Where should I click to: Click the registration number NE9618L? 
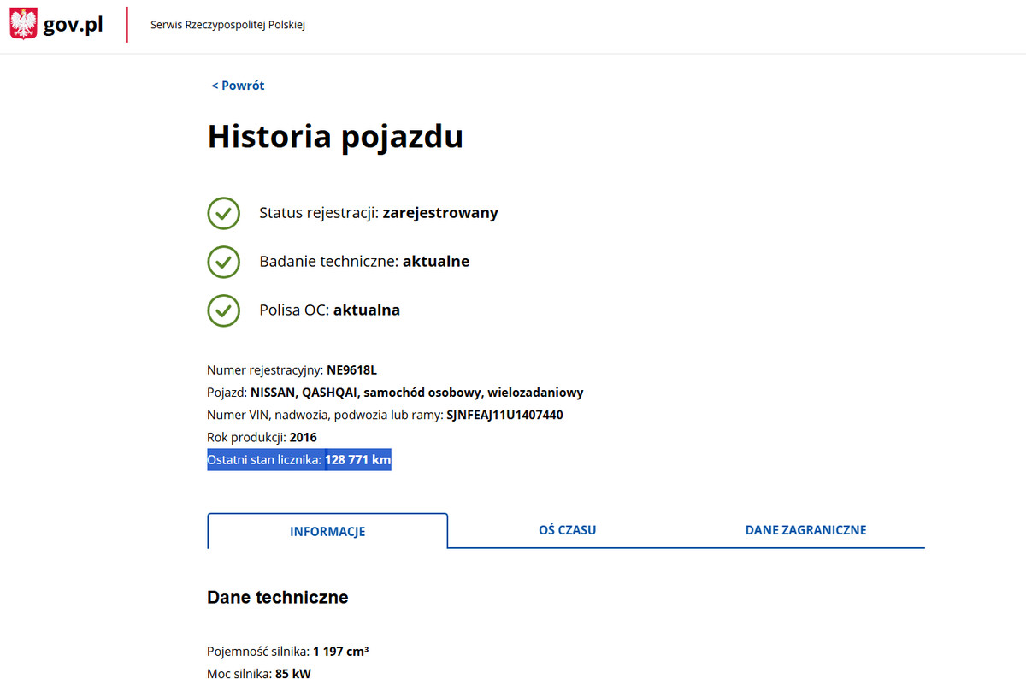coord(351,370)
